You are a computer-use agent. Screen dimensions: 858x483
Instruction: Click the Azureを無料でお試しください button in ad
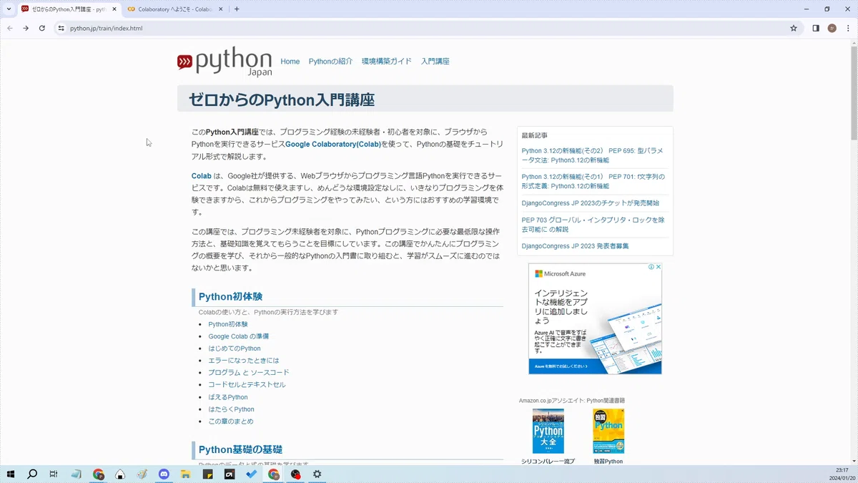tap(560, 366)
